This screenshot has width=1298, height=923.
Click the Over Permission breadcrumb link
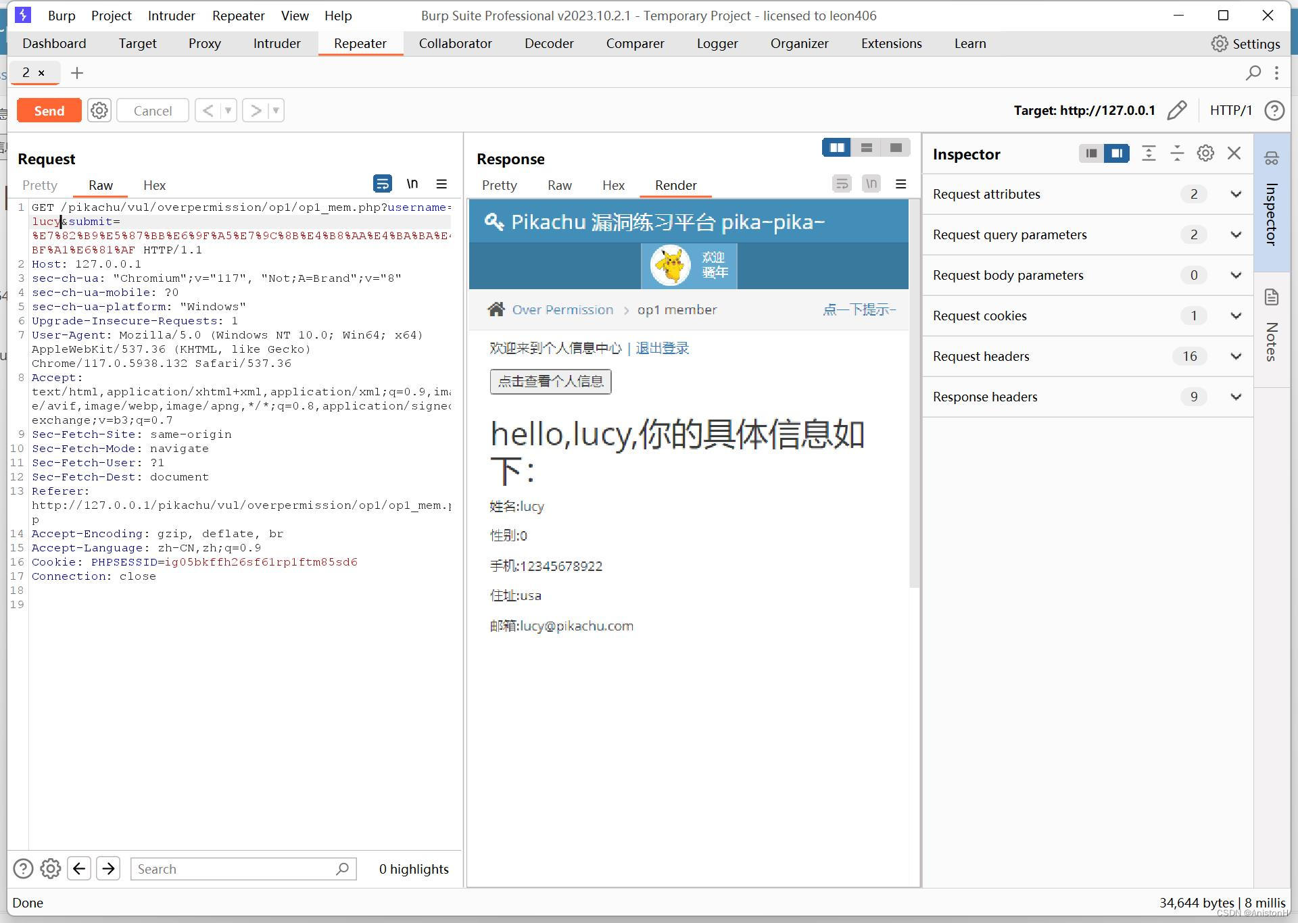[562, 309]
